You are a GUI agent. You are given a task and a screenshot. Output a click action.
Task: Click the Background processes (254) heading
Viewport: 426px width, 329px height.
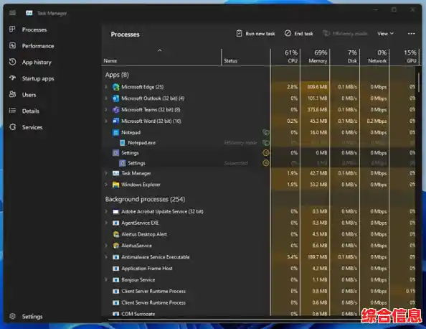pyautogui.click(x=145, y=199)
